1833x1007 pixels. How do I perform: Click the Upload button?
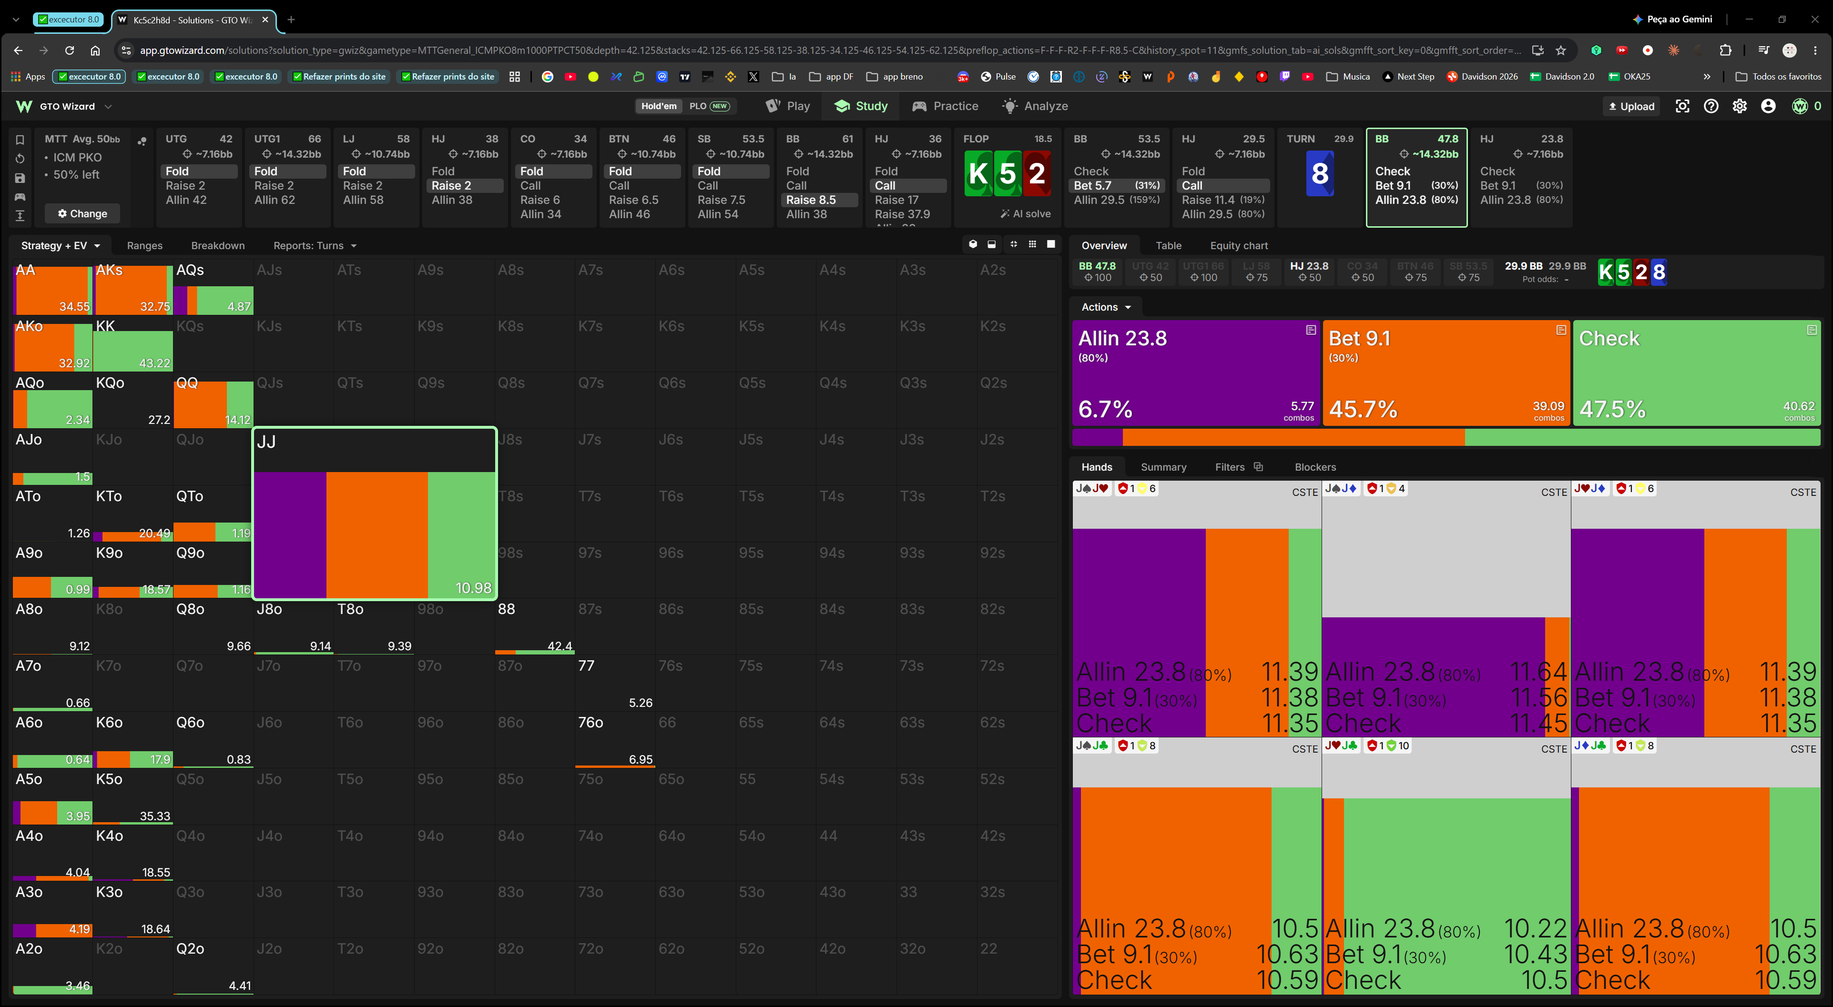coord(1631,106)
